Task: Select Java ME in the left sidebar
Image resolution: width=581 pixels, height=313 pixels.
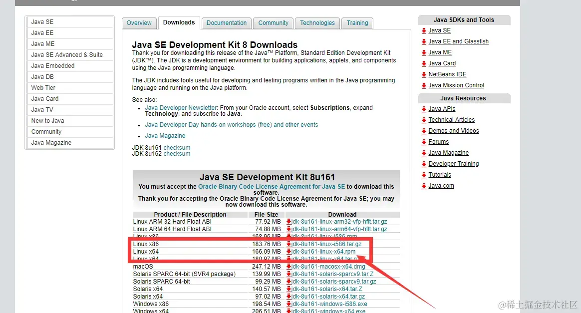Action: (x=70, y=44)
